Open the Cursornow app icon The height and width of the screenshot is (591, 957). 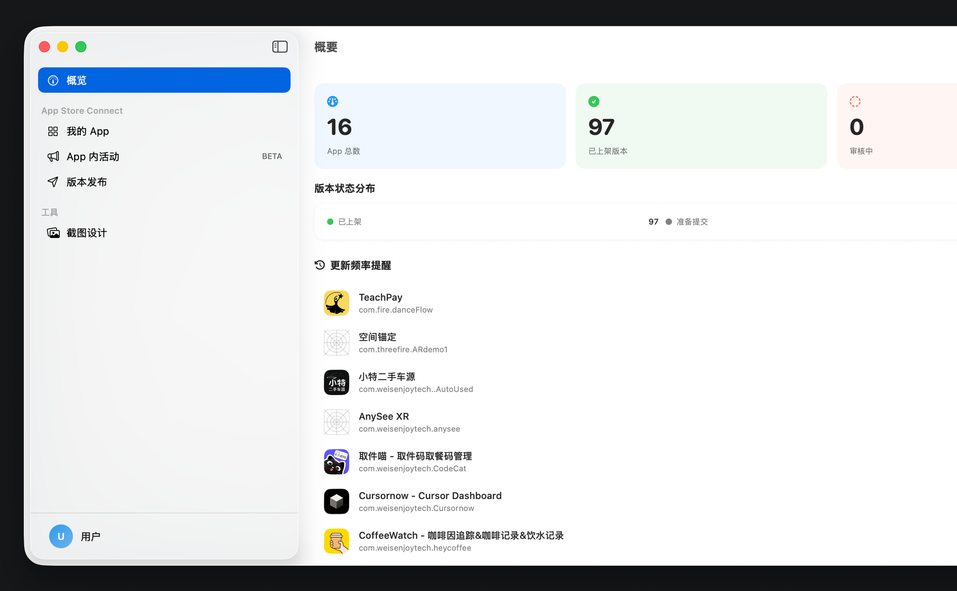click(x=336, y=501)
